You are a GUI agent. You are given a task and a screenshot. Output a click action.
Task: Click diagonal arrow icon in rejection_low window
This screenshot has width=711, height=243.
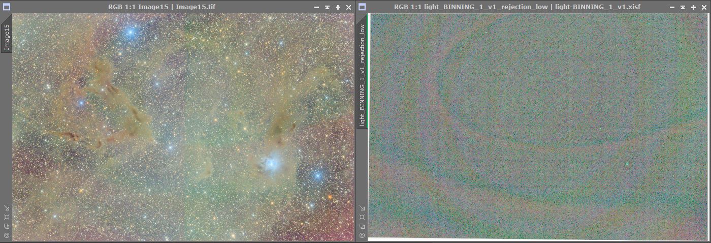pyautogui.click(x=362, y=208)
